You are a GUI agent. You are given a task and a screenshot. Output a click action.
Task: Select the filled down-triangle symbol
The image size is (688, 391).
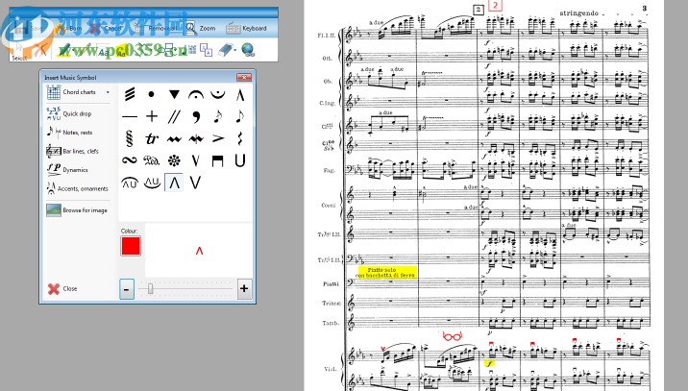[x=174, y=94]
